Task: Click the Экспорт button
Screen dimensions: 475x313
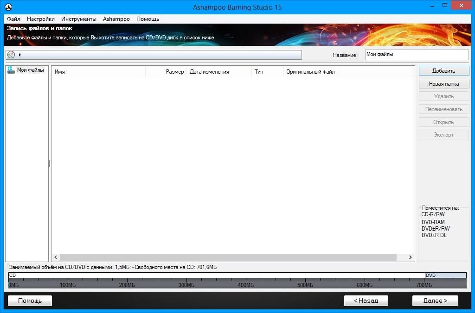Action: point(444,135)
